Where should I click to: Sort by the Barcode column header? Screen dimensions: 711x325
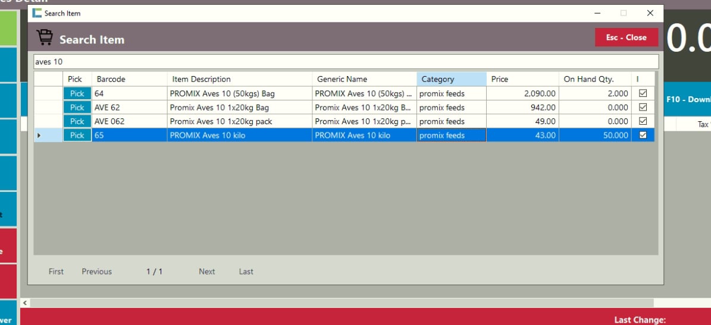point(129,79)
